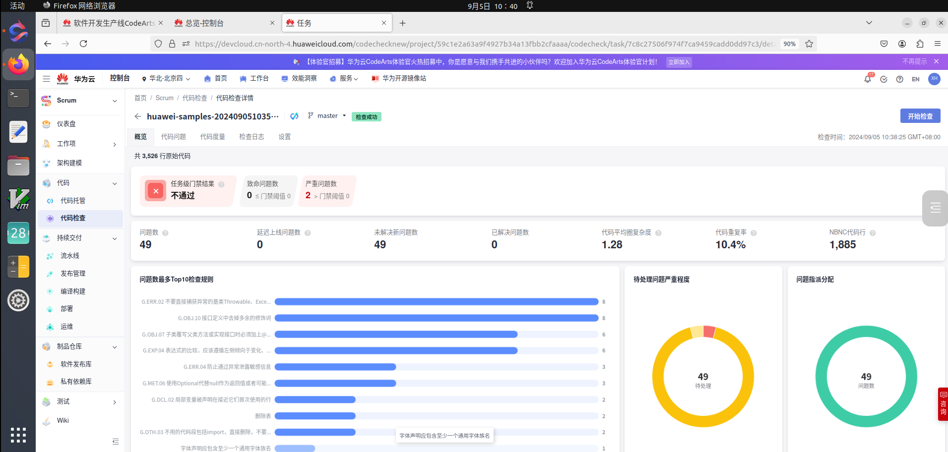Click the task check circle icon in header
Screen dimensions: 948x452
[884, 79]
